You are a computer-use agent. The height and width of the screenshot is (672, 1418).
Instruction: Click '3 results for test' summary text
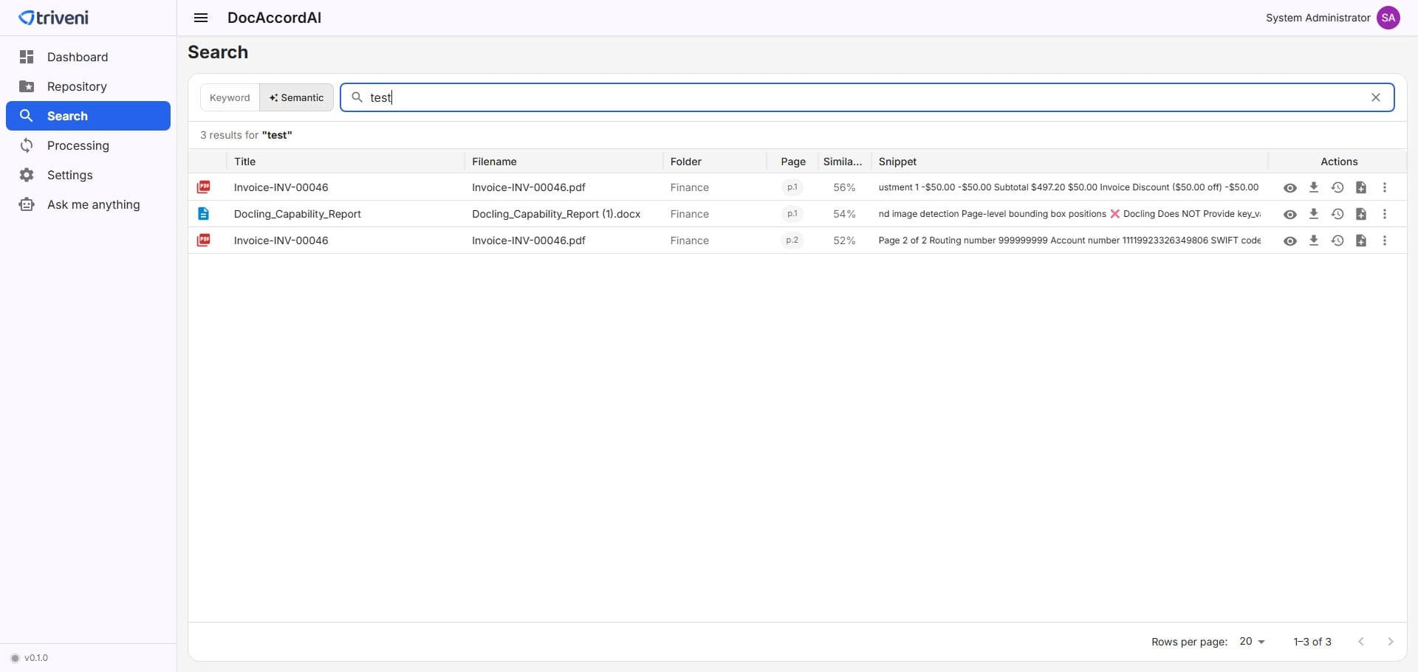[x=246, y=135]
